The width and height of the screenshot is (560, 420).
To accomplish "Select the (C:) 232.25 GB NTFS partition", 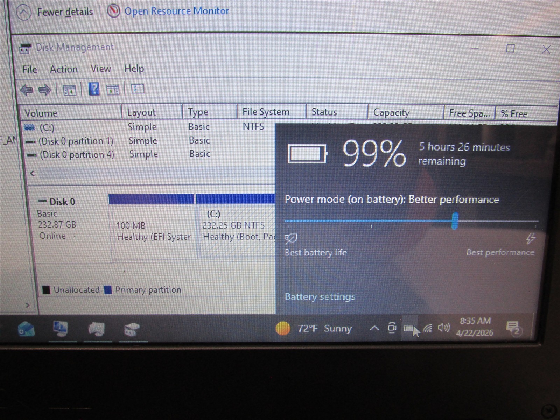I will [236, 226].
